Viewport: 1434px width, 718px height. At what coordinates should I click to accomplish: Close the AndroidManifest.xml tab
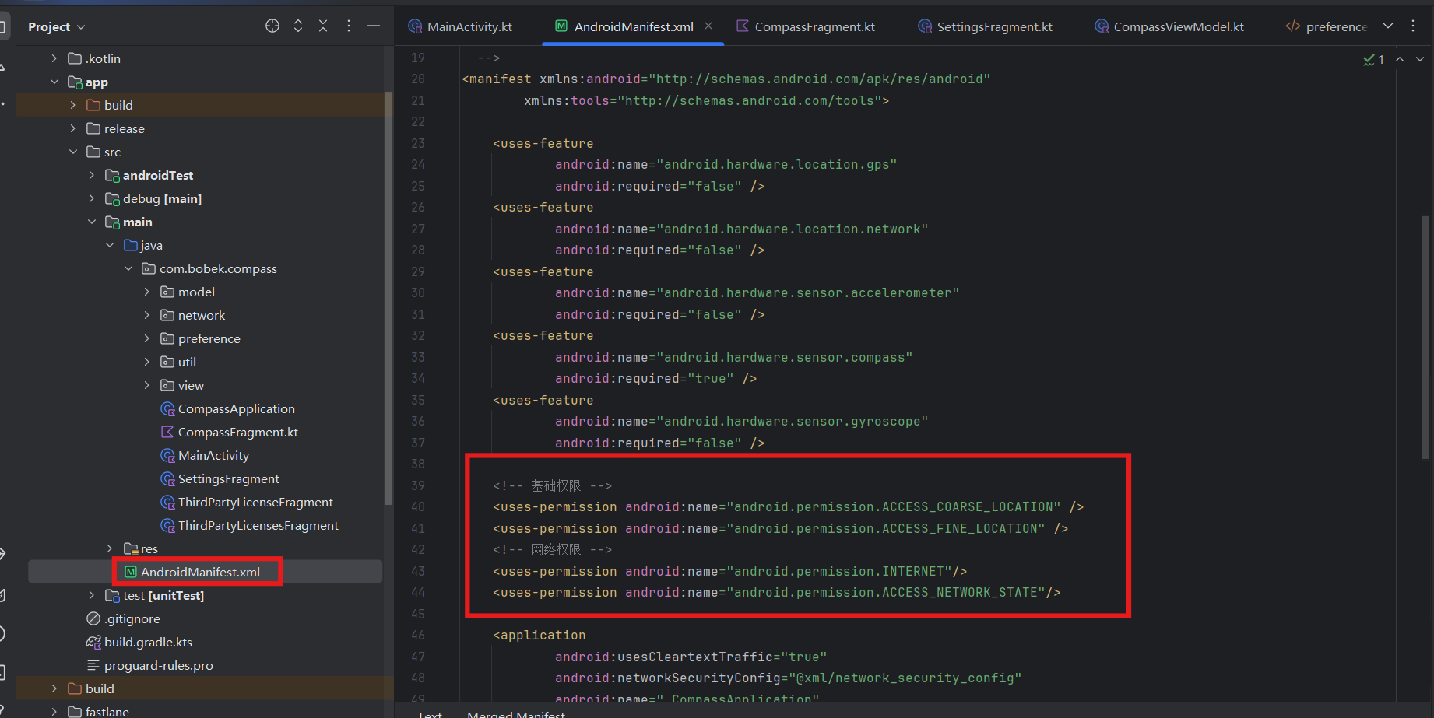pyautogui.click(x=708, y=26)
